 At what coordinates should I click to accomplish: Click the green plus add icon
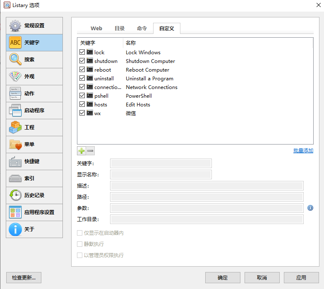82,151
